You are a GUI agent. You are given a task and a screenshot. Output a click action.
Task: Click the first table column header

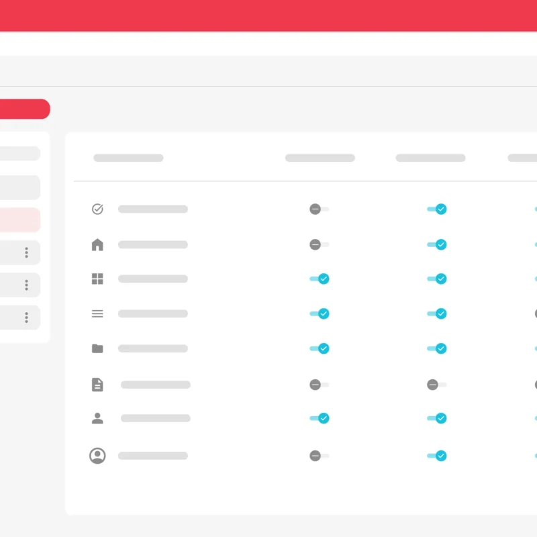tap(128, 158)
